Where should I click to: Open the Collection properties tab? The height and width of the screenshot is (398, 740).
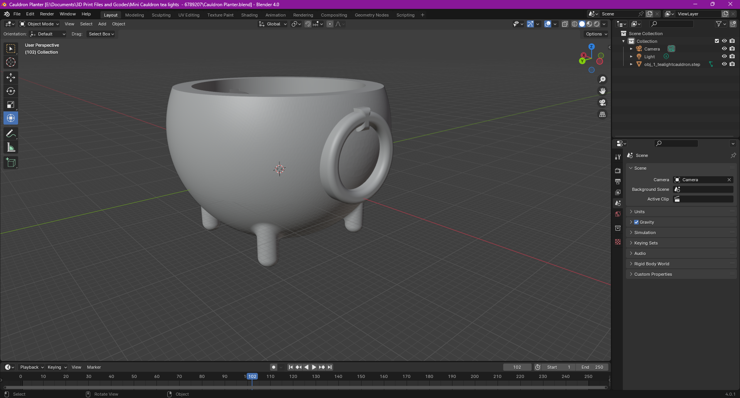(618, 228)
